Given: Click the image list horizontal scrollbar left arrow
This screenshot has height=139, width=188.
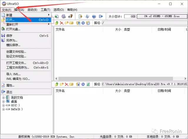Looking at the screenshot, I should 56,78.
